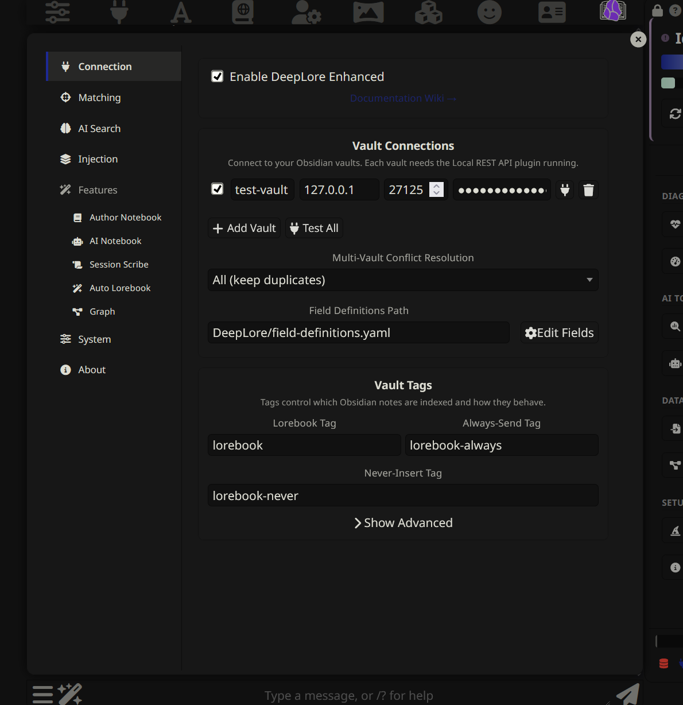
Task: Click the heartbeat diagnostics icon
Action: 675,224
